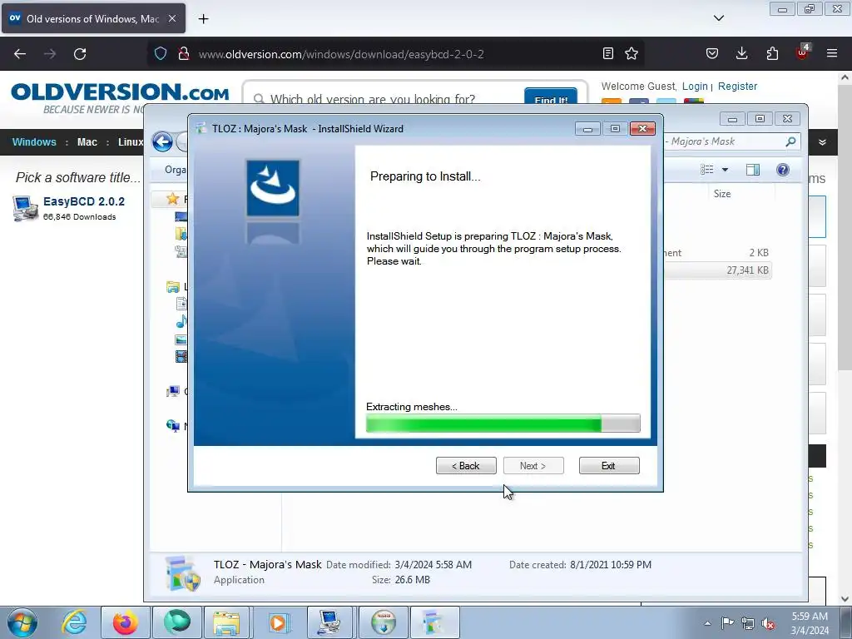Select the Mac category menu item
This screenshot has width=852, height=639.
tap(87, 141)
